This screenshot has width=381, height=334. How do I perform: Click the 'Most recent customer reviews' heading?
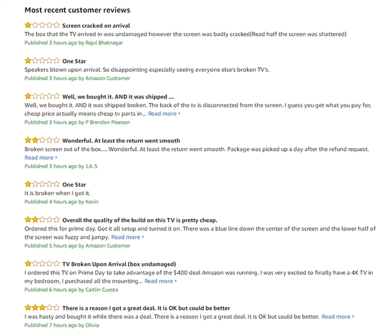[77, 10]
